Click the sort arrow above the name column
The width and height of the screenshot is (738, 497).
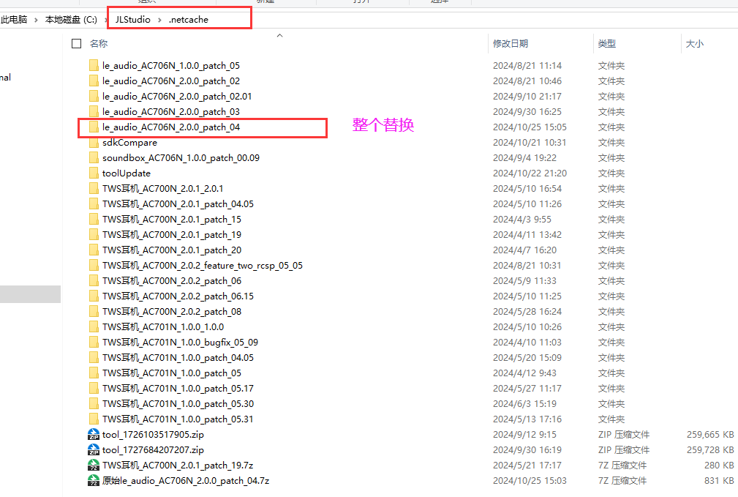point(279,35)
